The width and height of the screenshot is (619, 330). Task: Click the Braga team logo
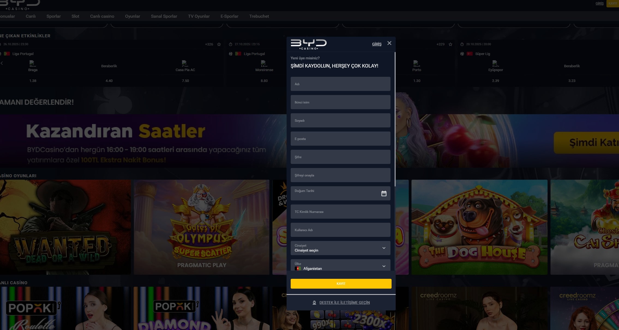pyautogui.click(x=33, y=63)
